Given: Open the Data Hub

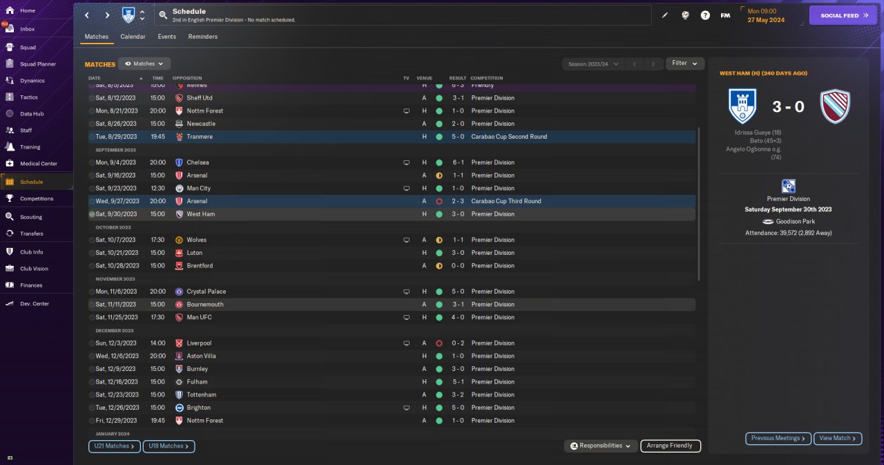Looking at the screenshot, I should (x=32, y=114).
